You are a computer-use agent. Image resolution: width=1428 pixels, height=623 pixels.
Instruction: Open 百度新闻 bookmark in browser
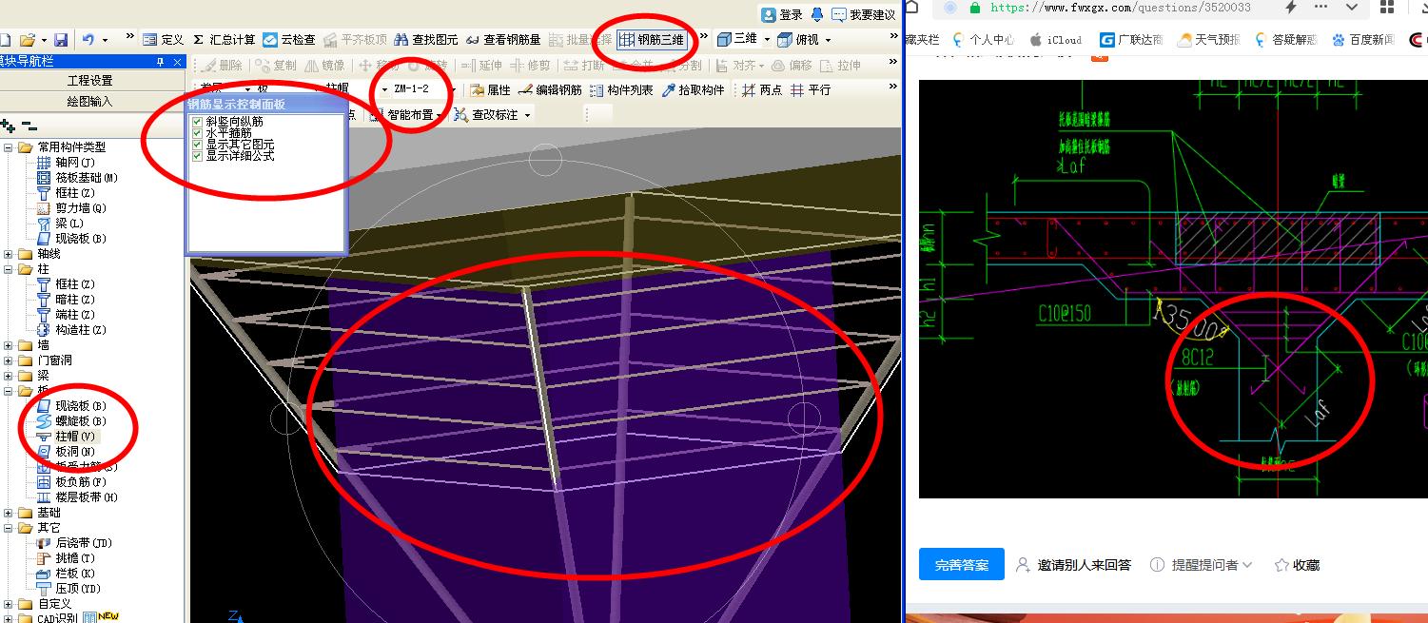(1363, 40)
